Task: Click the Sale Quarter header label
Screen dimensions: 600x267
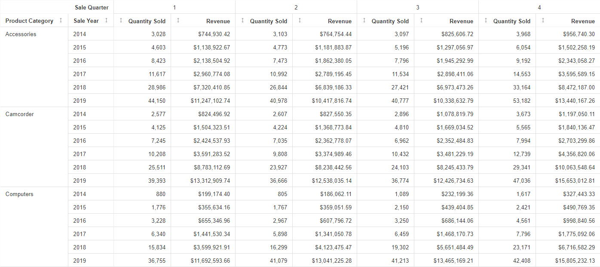Action: [92, 7]
